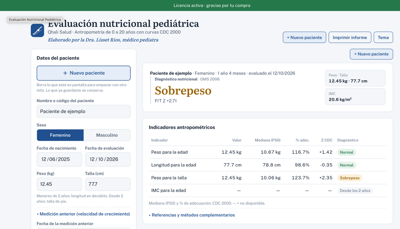Viewport: 400px width, 229px height.
Task: Click the Longitud para la edad row label
Action: (174, 165)
